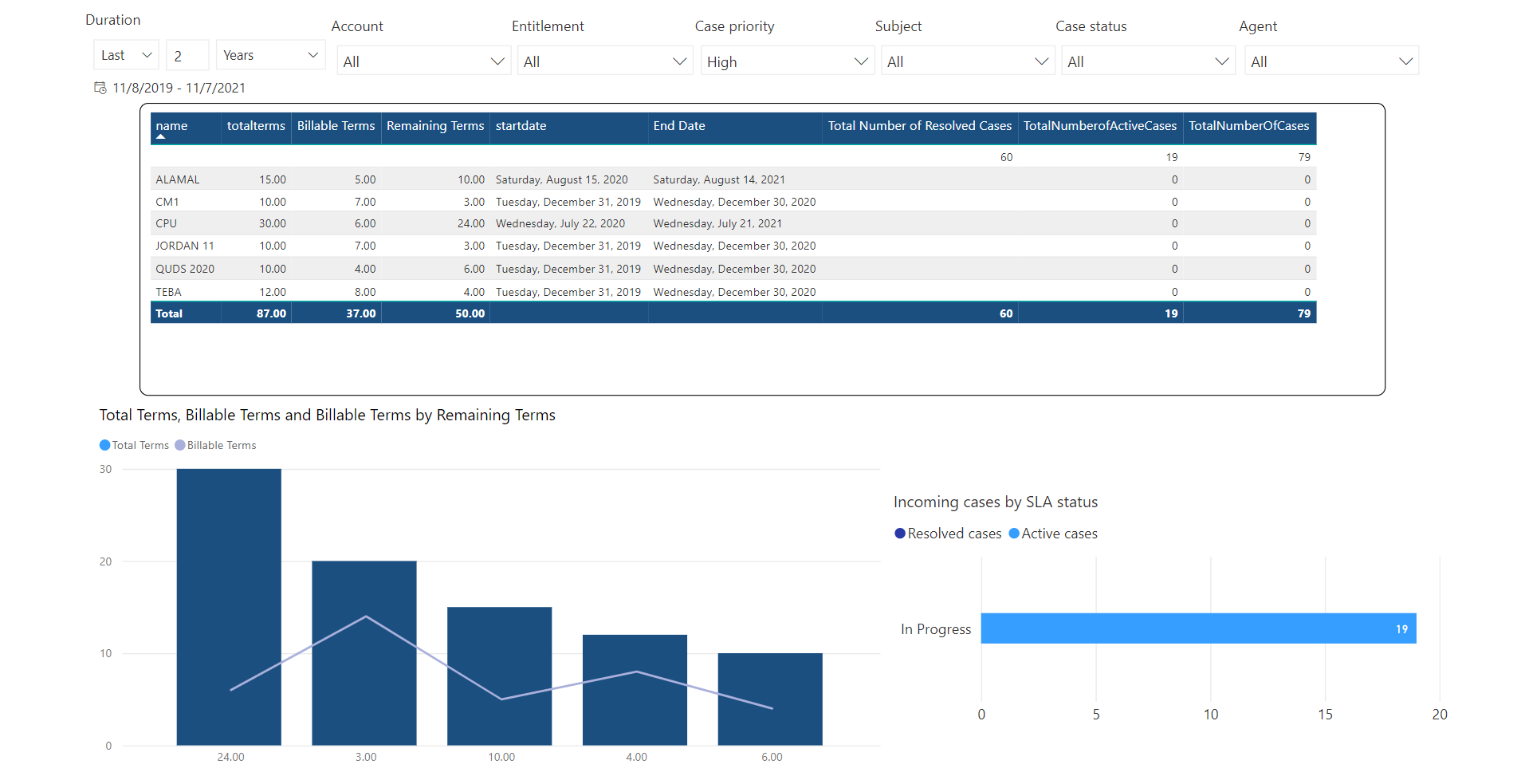
Task: Open the Case status filter dropdown
Action: pos(1149,61)
